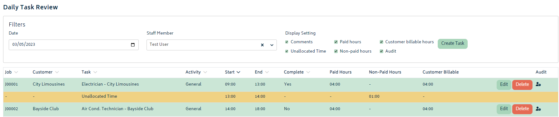The height and width of the screenshot is (117, 559).
Task: Click the Create Task button
Action: pos(452,44)
